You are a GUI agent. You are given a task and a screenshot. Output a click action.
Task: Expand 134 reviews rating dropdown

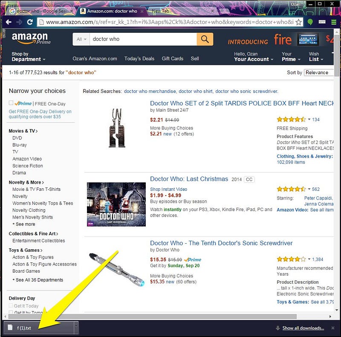[x=309, y=119]
